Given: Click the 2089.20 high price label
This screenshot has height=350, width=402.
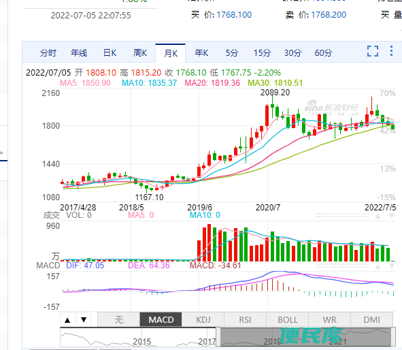Looking at the screenshot, I should tap(275, 93).
